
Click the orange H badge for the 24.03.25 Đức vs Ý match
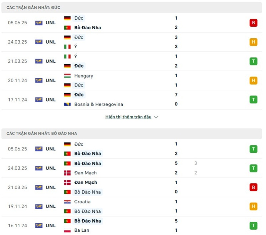coord(253,42)
